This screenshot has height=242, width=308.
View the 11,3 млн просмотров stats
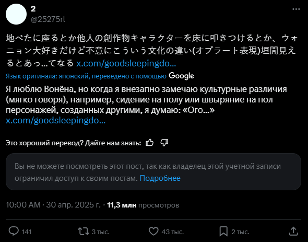tap(143, 205)
